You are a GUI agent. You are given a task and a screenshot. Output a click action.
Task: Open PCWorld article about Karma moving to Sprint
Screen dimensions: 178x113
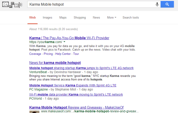(x=76, y=94)
